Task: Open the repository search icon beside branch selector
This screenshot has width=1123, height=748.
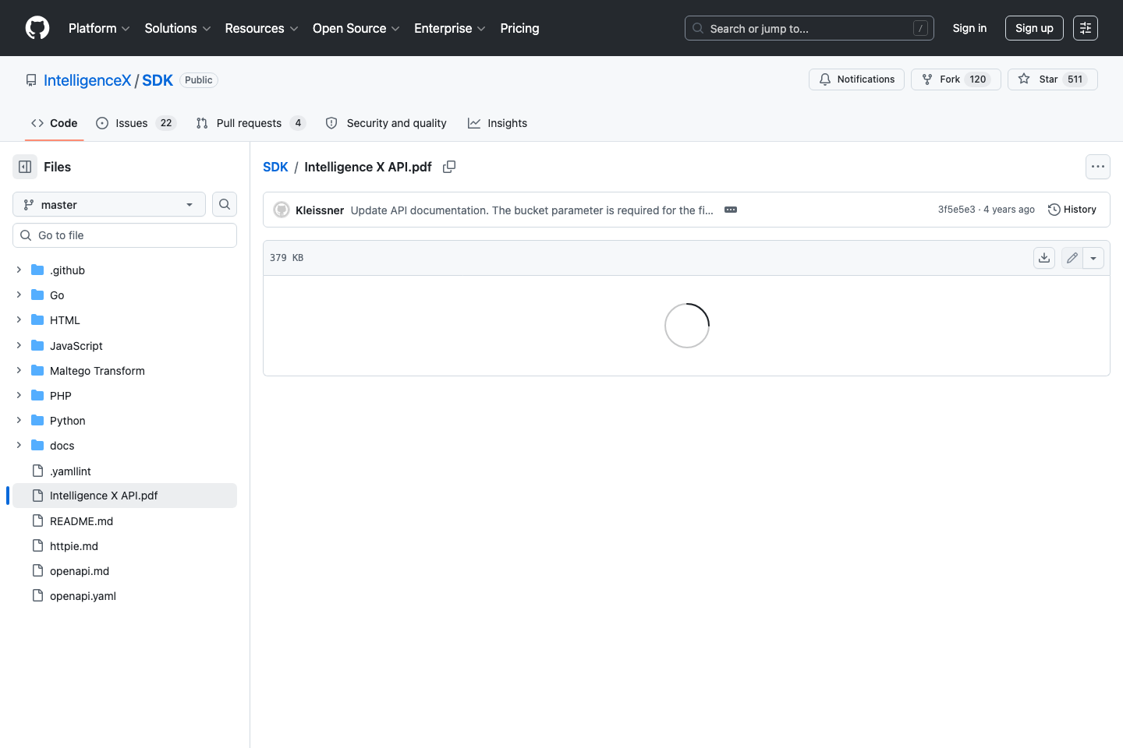Action: [225, 204]
